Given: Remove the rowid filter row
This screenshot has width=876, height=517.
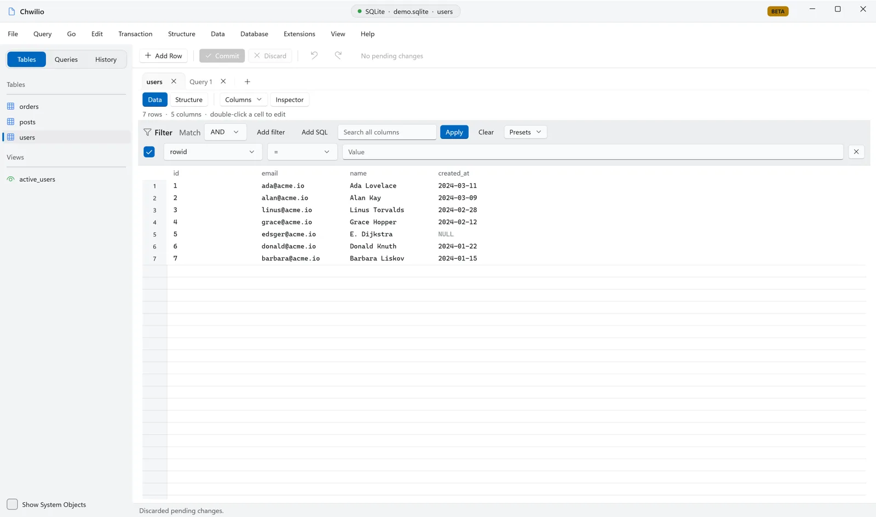Looking at the screenshot, I should (856, 152).
